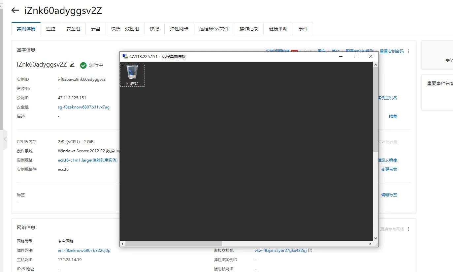Minimize the remote desktop connection window
This screenshot has height=272, width=453.
tap(340, 56)
